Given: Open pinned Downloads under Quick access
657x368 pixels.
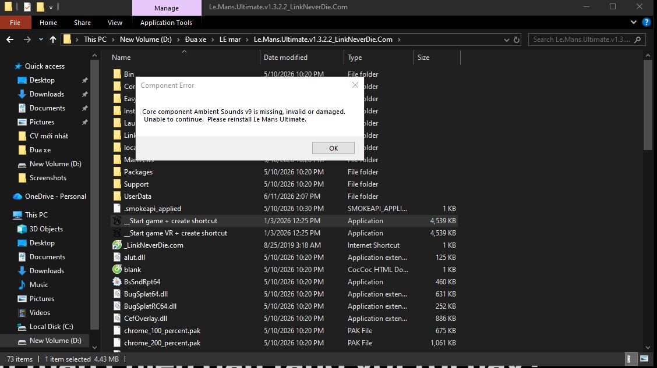Looking at the screenshot, I should [47, 94].
